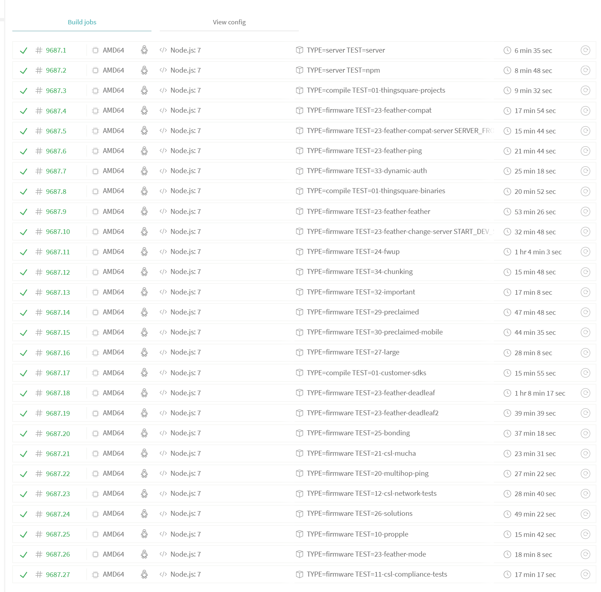This screenshot has width=601, height=592.
Task: Restart the 23-feather-compat job 9687.4
Action: coord(585,111)
